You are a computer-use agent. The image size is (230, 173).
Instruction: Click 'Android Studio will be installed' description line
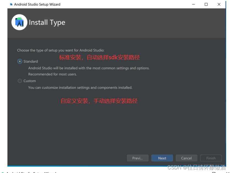pos(89,68)
